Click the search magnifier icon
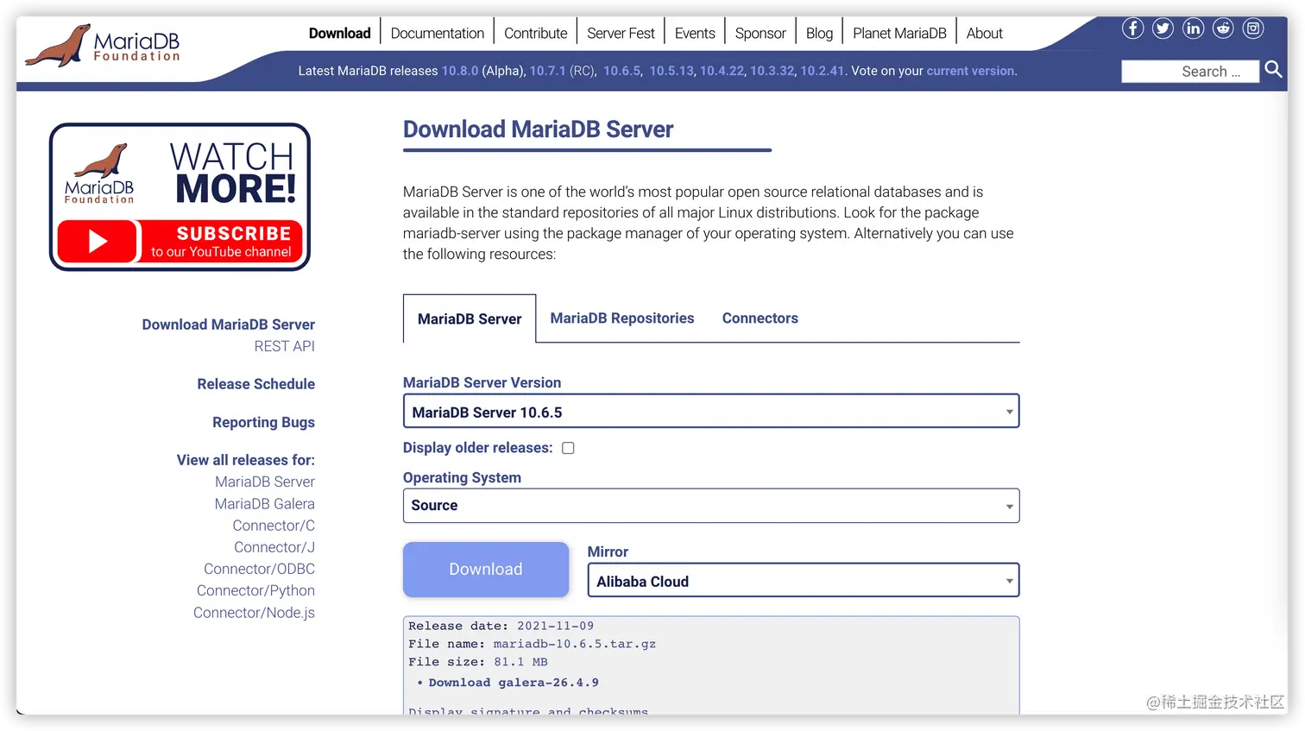The image size is (1305, 731). point(1273,69)
